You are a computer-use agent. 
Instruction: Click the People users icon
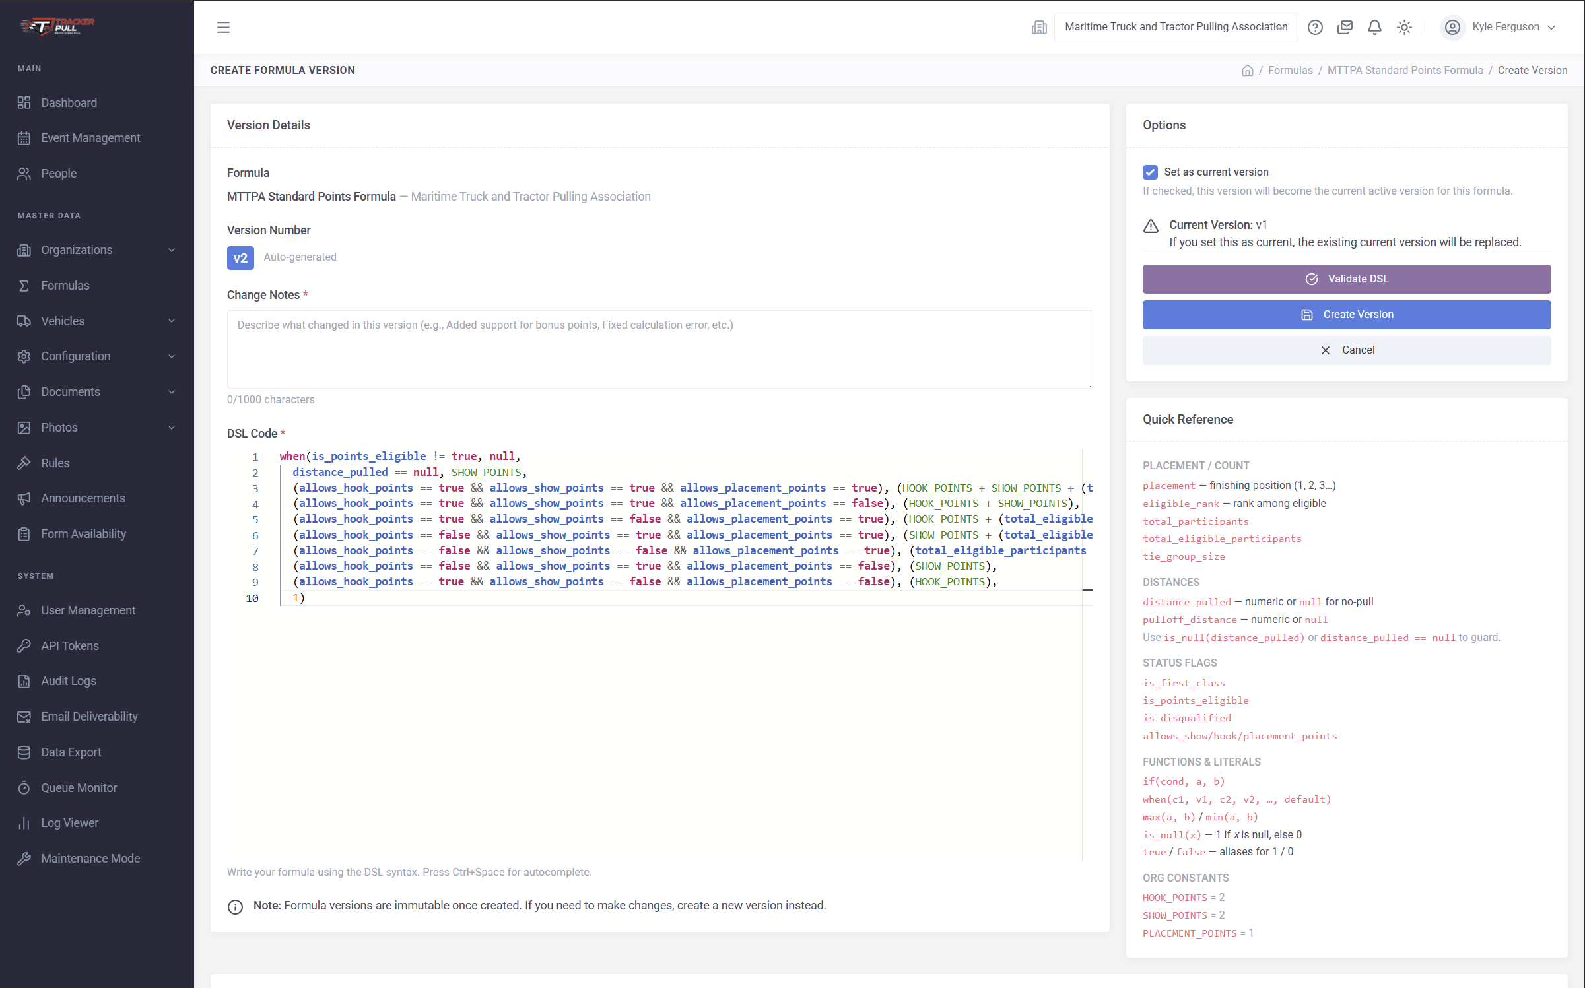(24, 173)
